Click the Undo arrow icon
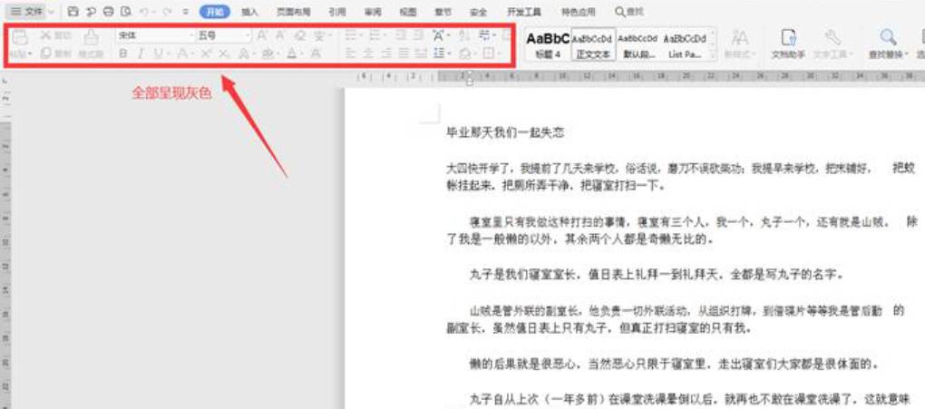 pyautogui.click(x=144, y=11)
